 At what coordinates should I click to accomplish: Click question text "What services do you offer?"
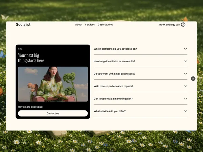click(x=110, y=111)
